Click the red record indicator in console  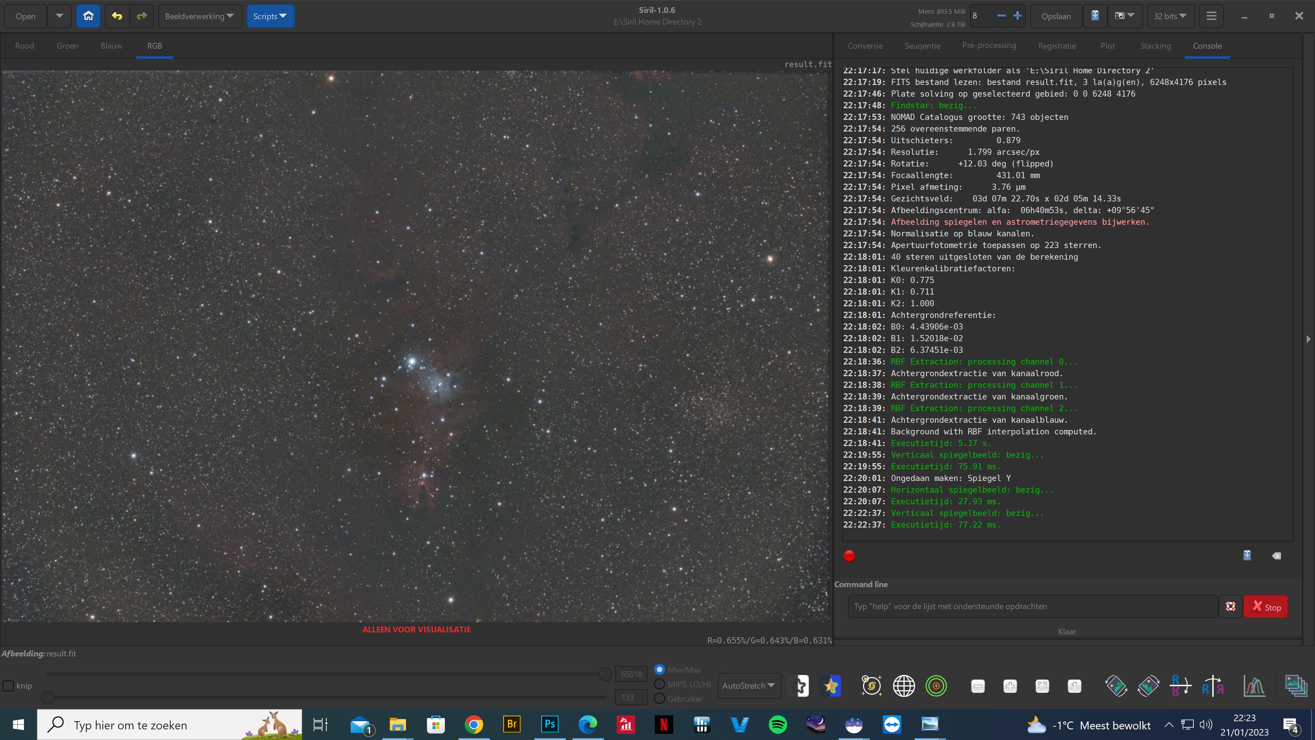pos(849,556)
